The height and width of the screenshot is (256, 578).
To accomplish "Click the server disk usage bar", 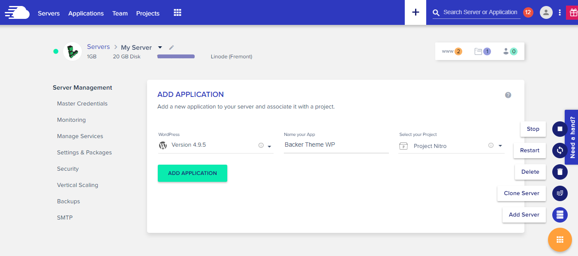I will [x=176, y=56].
